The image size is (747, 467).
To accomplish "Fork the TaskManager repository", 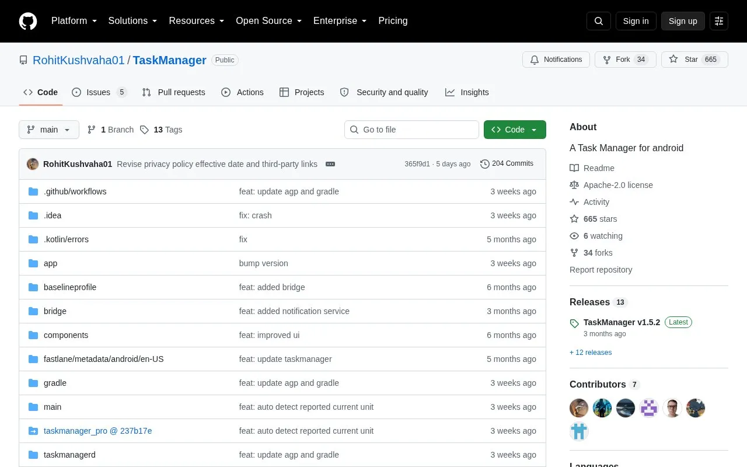I will coord(625,60).
